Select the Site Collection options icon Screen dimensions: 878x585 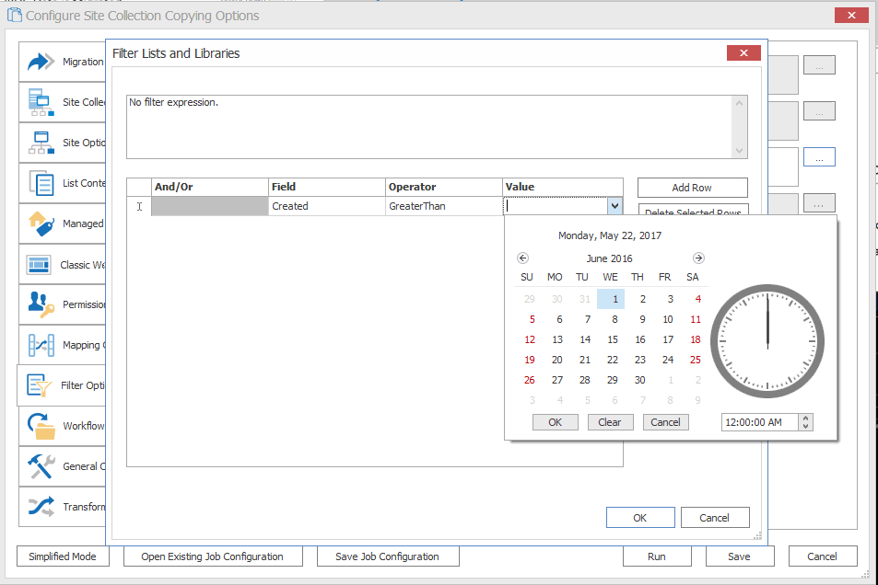point(41,102)
